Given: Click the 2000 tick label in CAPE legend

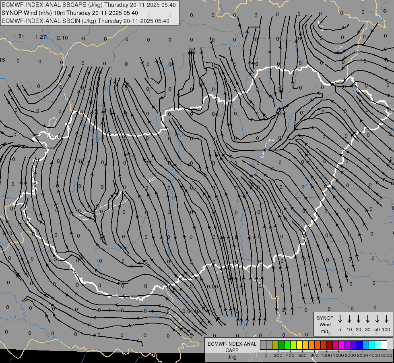Looking at the screenshot, I should (351, 355).
